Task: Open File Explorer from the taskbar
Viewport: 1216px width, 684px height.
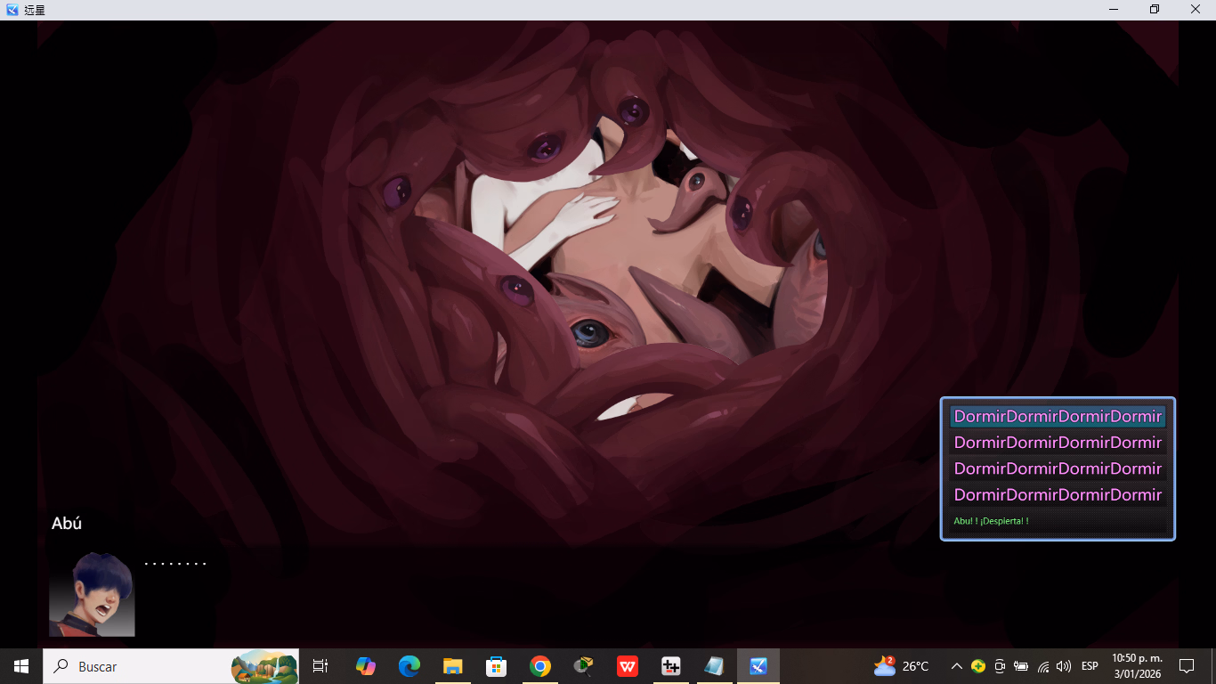Action: pos(453,666)
